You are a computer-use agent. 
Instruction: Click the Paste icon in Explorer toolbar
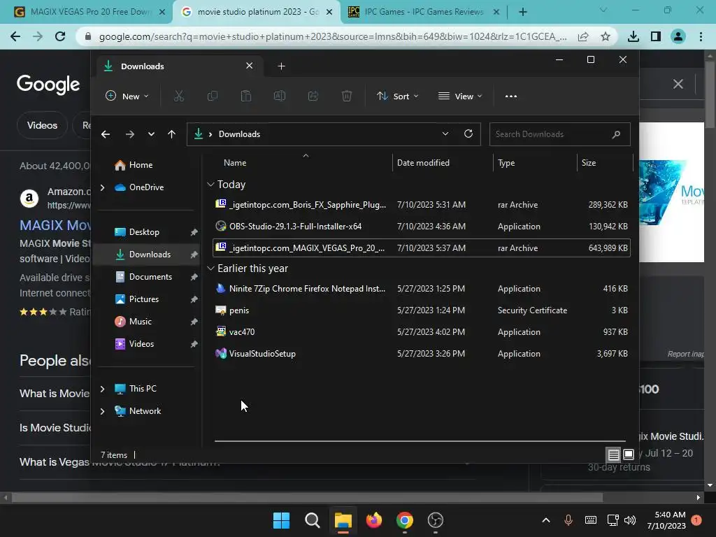(x=245, y=96)
